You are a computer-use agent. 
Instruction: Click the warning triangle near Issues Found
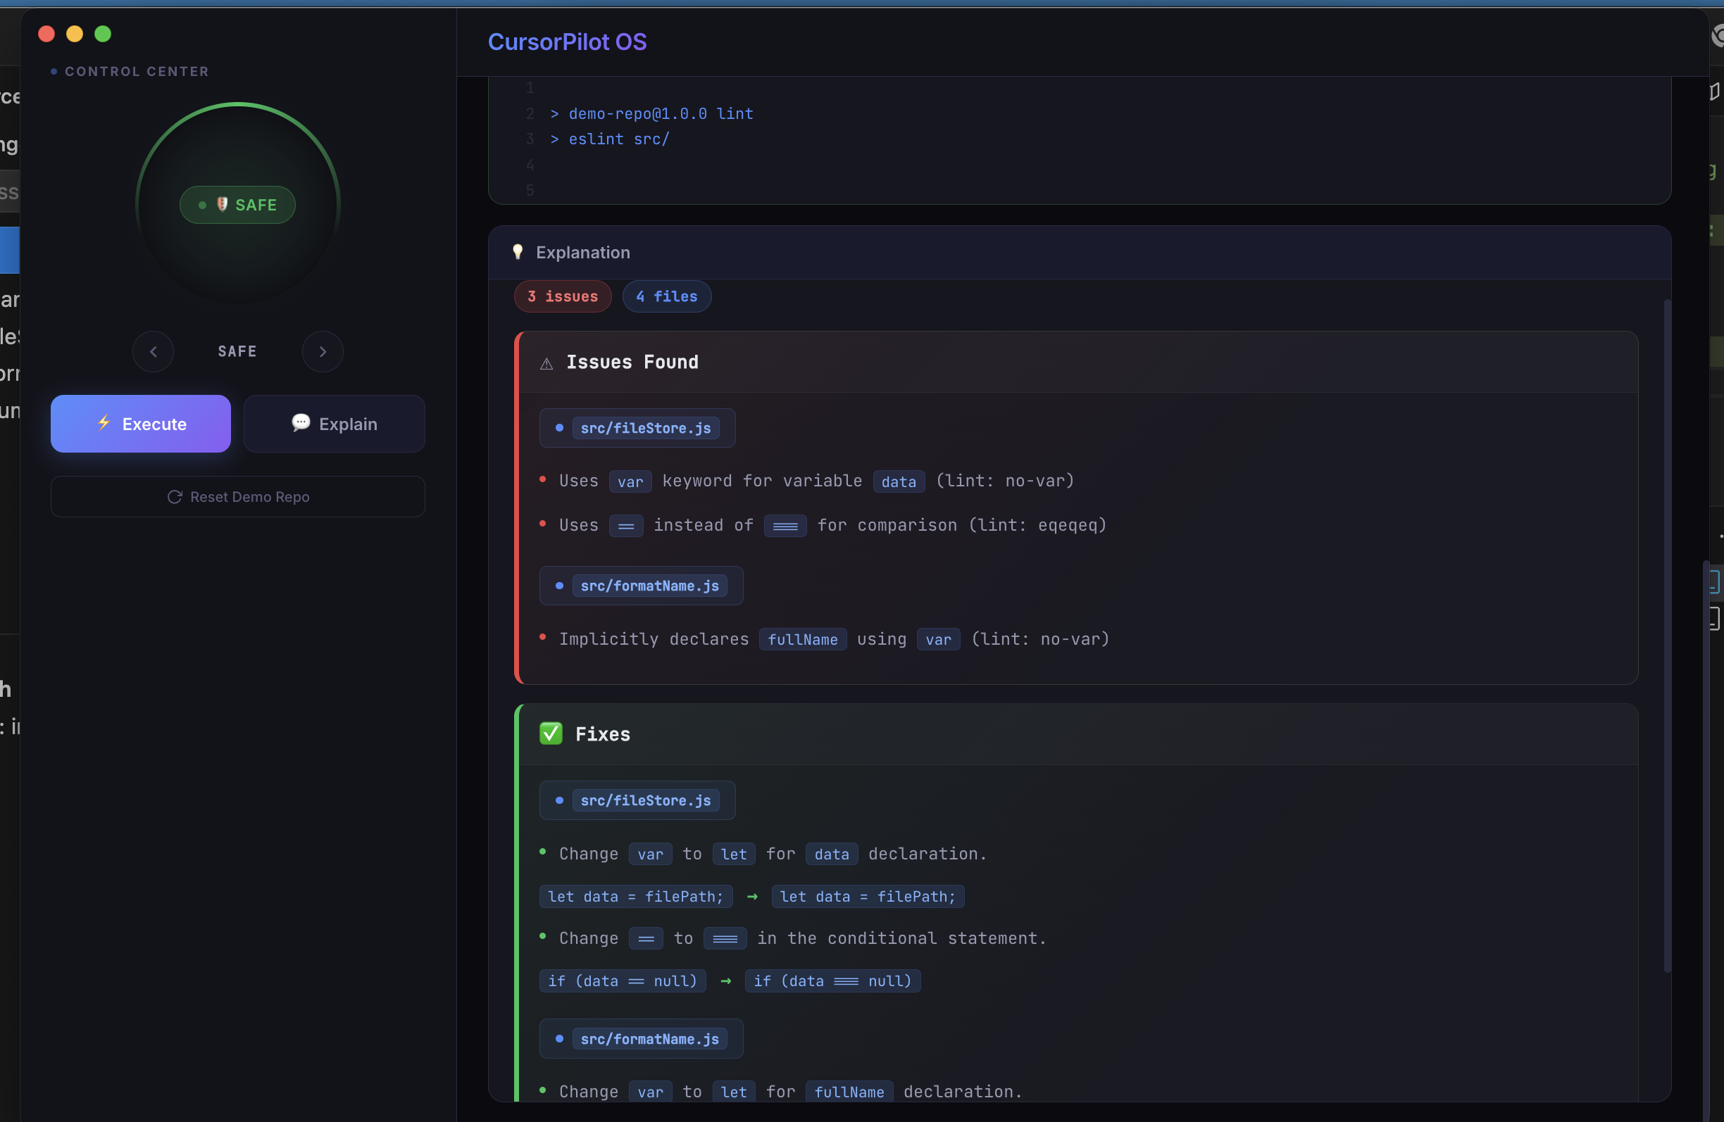pyautogui.click(x=547, y=363)
